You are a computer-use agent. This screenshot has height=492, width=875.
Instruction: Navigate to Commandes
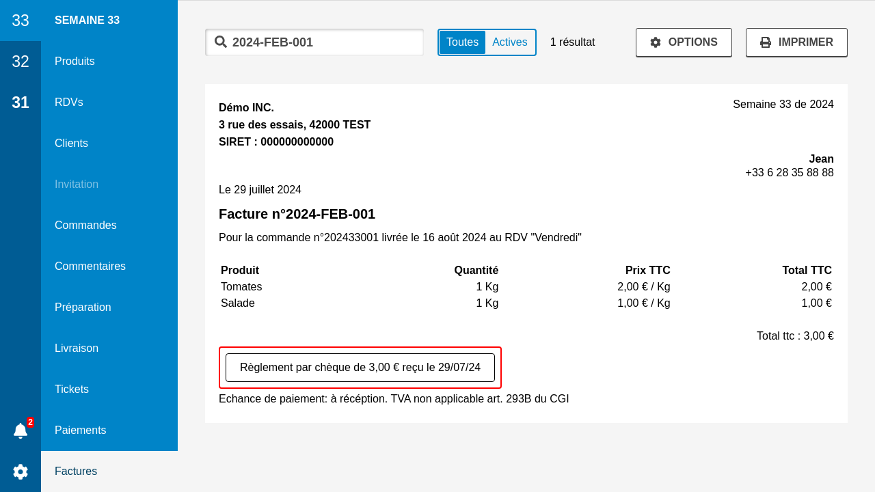coord(85,225)
